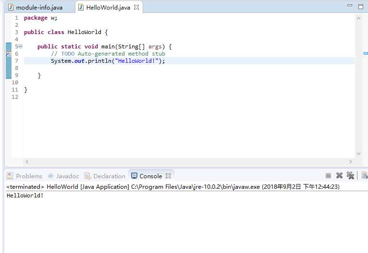
Task: Click the TODO task marker on line 6
Action: tap(9, 54)
